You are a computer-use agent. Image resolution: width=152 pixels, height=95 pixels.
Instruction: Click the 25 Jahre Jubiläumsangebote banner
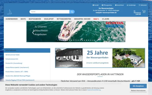click(100, 58)
